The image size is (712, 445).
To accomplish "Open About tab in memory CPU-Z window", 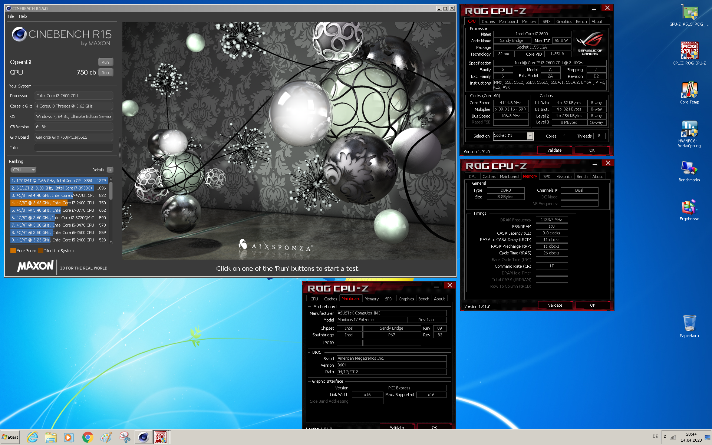I will [597, 177].
